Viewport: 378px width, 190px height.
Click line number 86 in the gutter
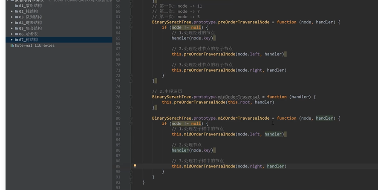click(x=118, y=150)
